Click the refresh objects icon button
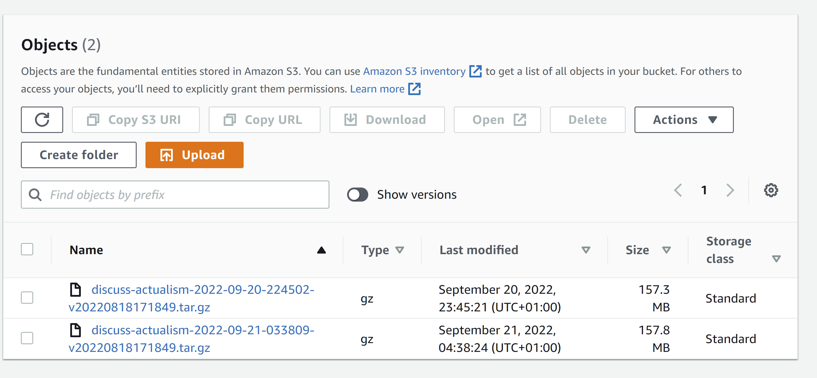This screenshot has height=378, width=817. (x=42, y=120)
